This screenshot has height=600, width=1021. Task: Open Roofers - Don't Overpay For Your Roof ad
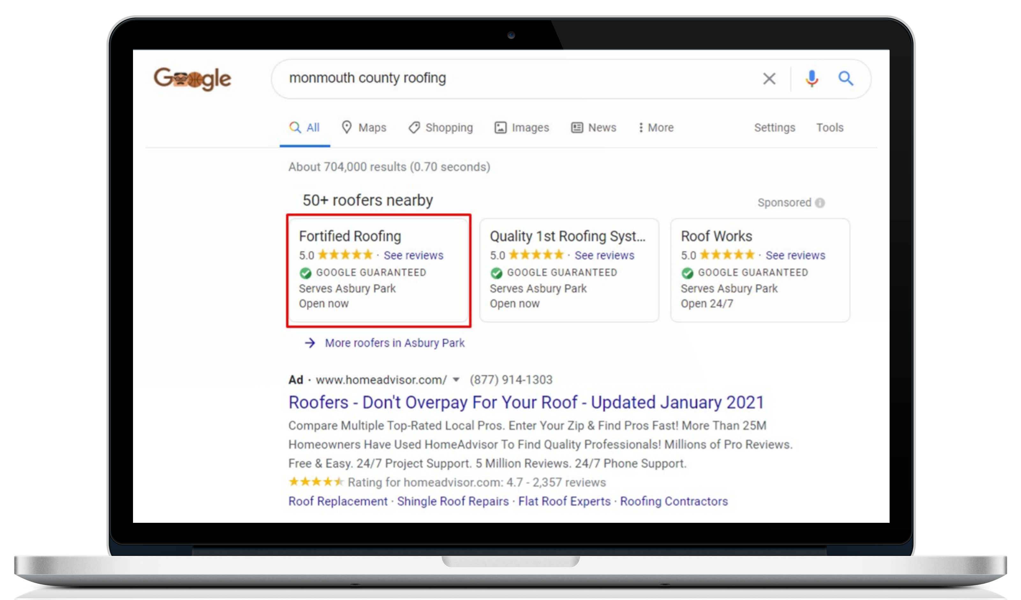[x=526, y=403]
